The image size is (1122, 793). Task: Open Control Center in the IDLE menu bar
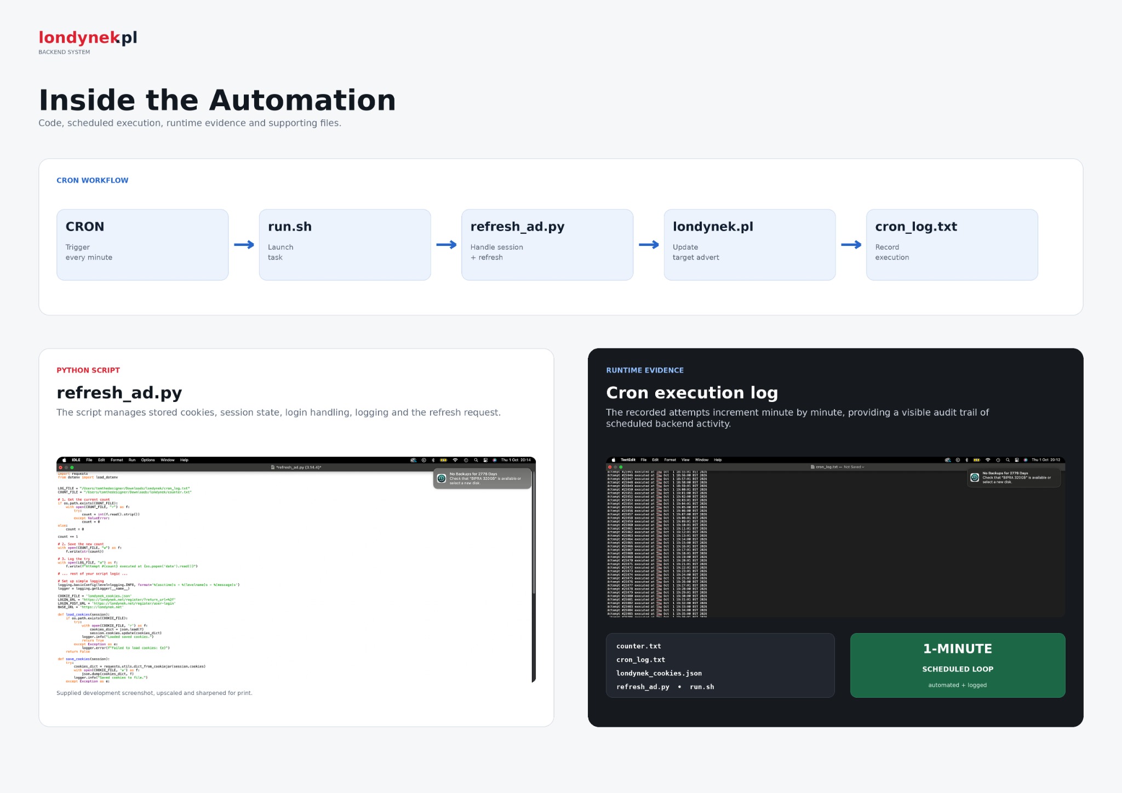coord(485,460)
